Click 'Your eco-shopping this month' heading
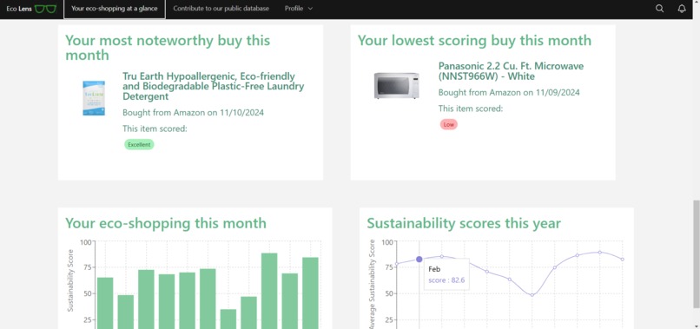Image resolution: width=700 pixels, height=329 pixels. (166, 223)
